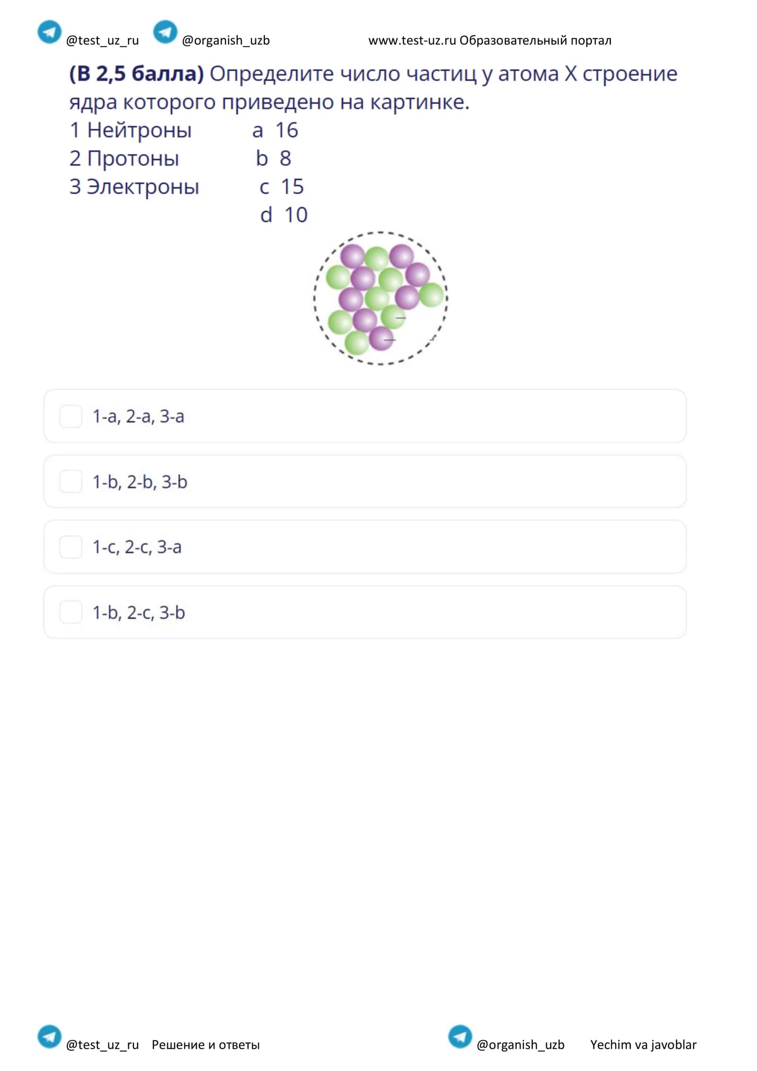Viewport: 757px width, 1071px height.
Task: Click the atomic nucleus diagram image
Action: pos(381,298)
